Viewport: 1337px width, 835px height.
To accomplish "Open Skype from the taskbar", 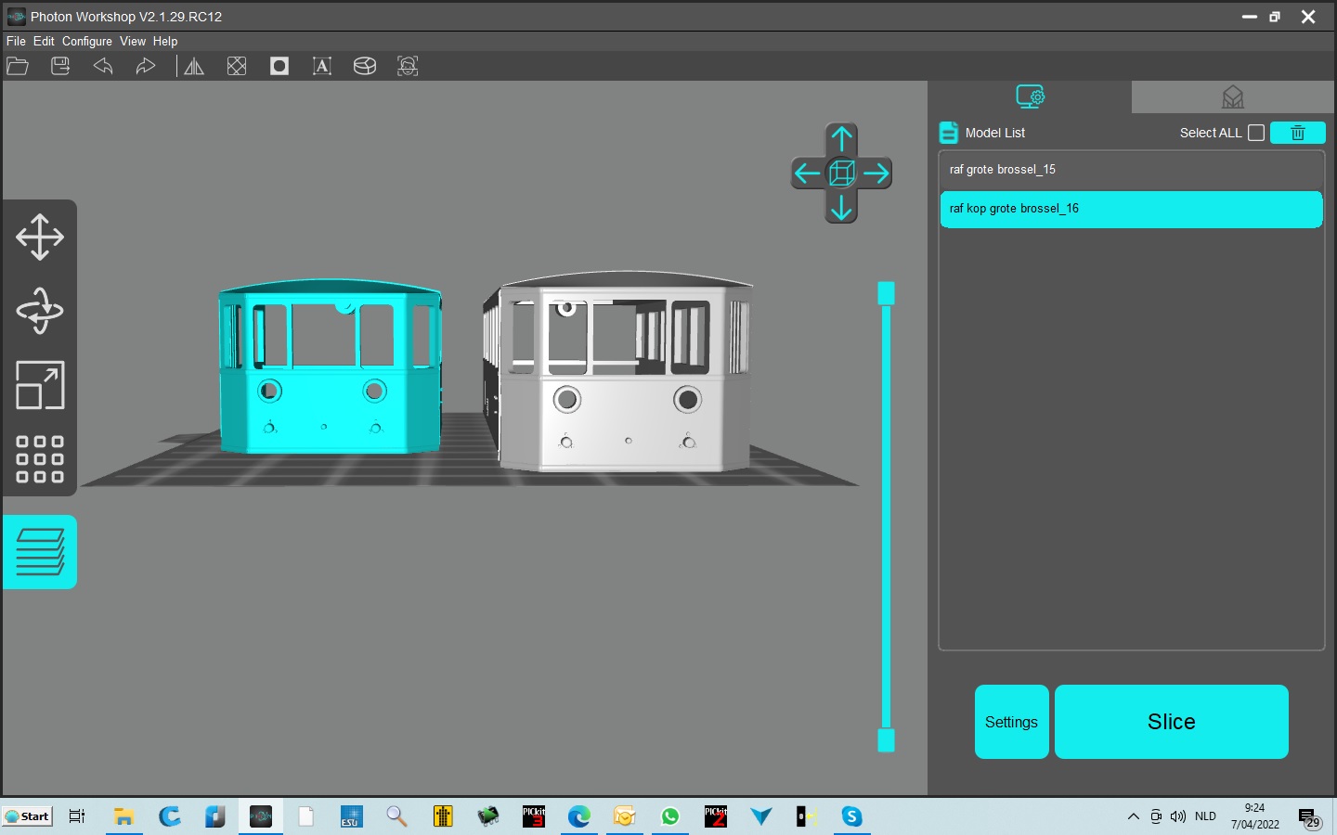I will [852, 816].
